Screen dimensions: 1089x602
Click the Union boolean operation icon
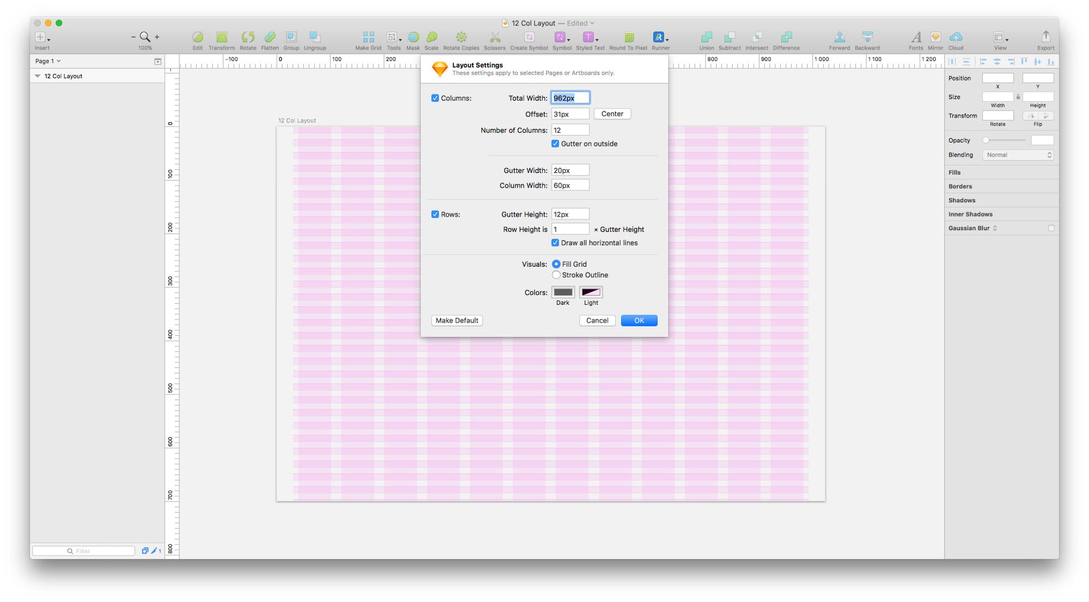pyautogui.click(x=706, y=37)
